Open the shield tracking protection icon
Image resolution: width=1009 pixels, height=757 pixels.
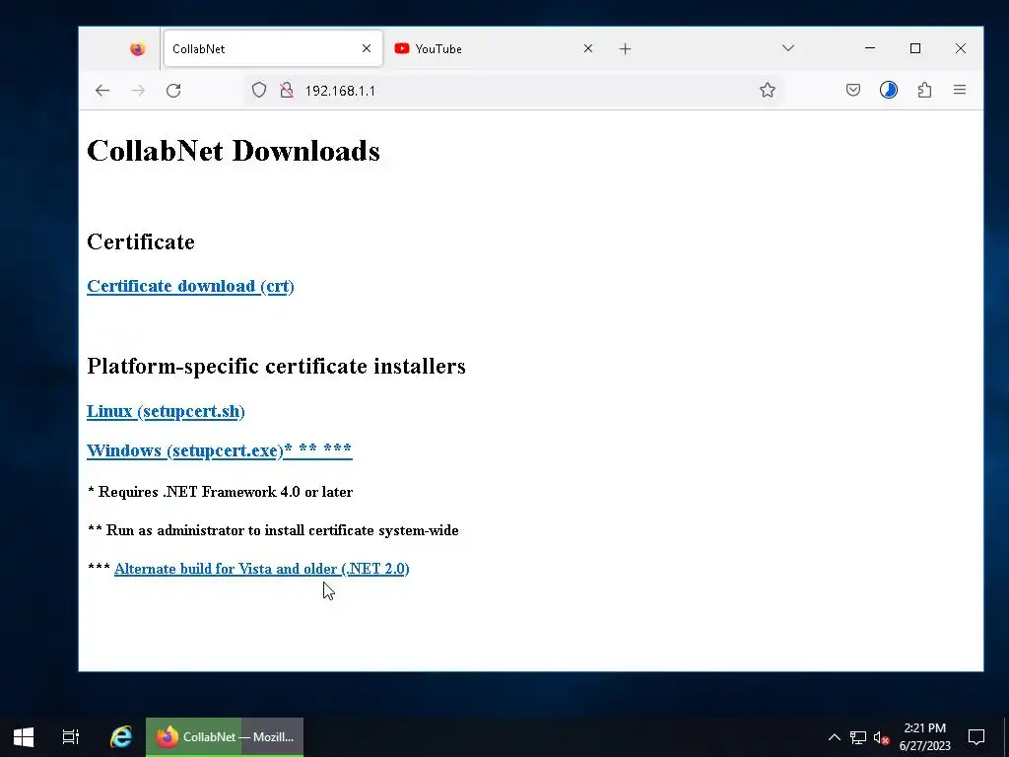pyautogui.click(x=259, y=90)
